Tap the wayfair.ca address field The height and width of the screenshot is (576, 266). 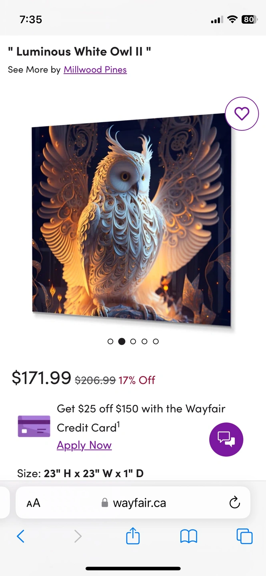tap(133, 502)
